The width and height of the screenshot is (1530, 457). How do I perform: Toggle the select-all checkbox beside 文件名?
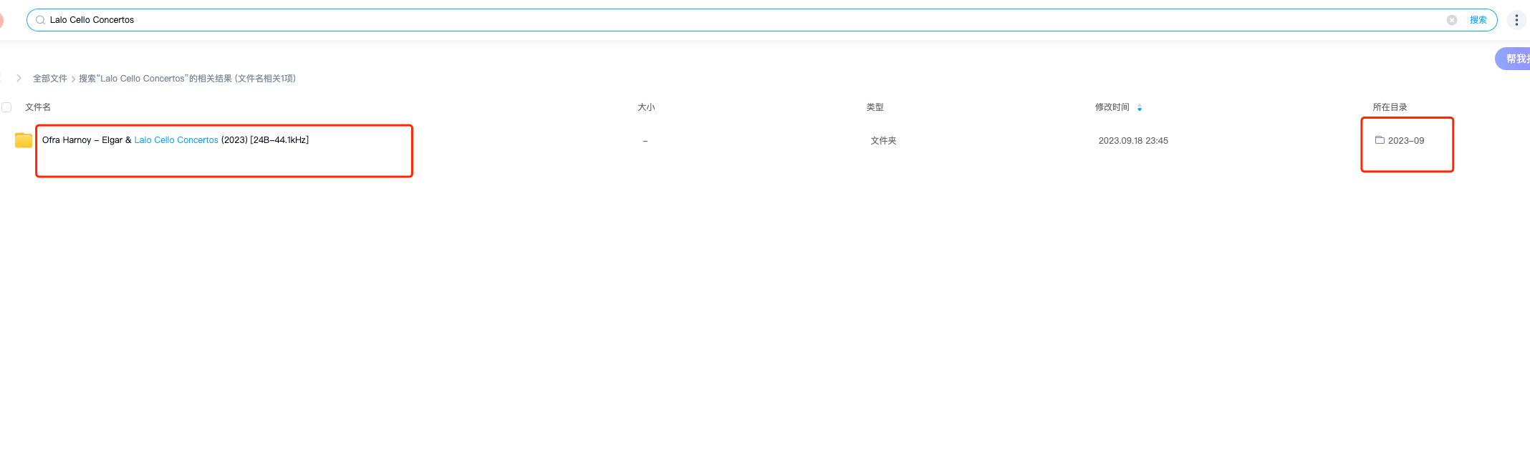6,107
